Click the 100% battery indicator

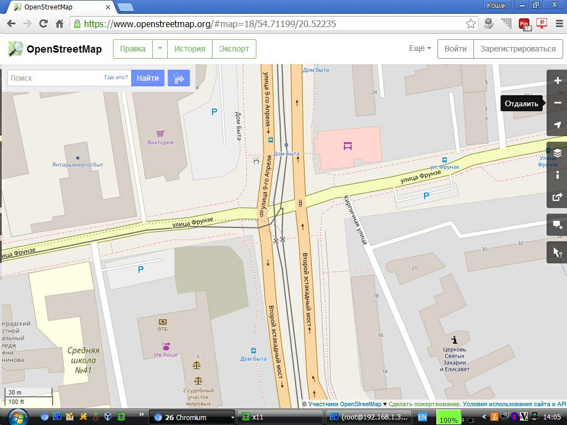coord(449,418)
